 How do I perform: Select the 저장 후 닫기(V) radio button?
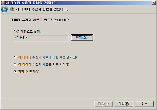(x=15, y=72)
